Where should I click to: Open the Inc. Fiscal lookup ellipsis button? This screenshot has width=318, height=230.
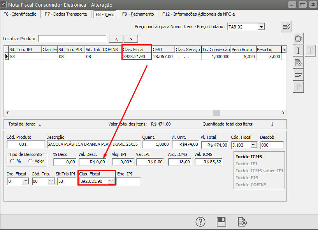click(25, 181)
